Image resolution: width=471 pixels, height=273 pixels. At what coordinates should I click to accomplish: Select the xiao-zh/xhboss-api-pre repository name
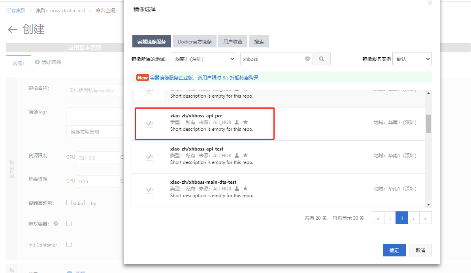point(196,116)
